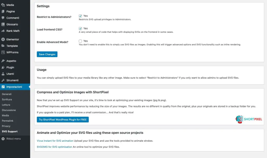The image size is (267, 158).
Task: Click the Commenti speech bubble icon
Action: point(3,18)
